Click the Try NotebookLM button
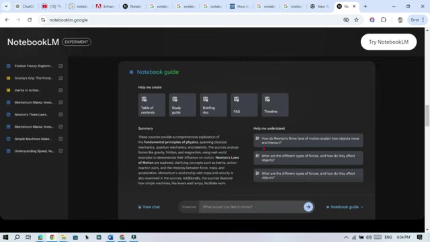 tap(388, 42)
